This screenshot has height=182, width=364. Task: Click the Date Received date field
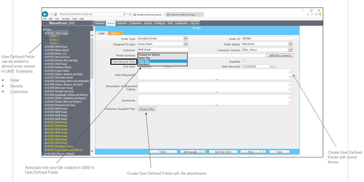(x=256, y=66)
